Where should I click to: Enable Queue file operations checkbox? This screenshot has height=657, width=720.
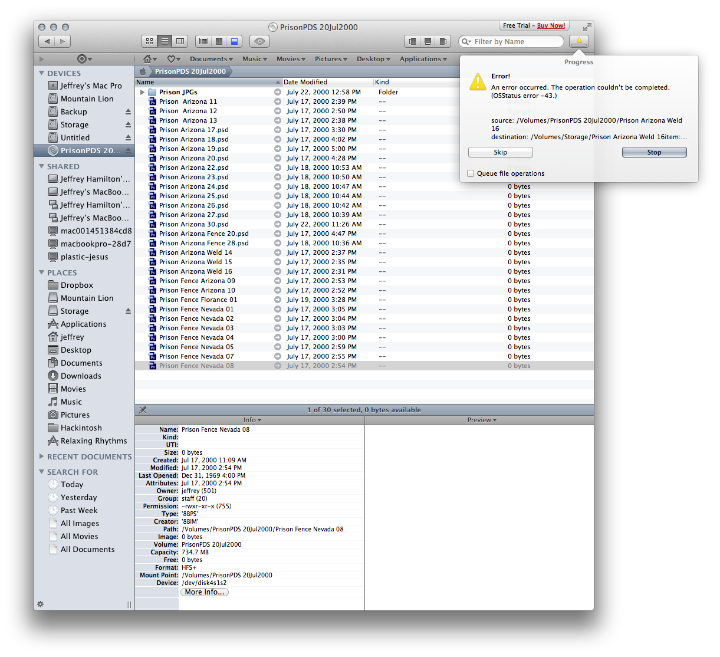coord(471,173)
